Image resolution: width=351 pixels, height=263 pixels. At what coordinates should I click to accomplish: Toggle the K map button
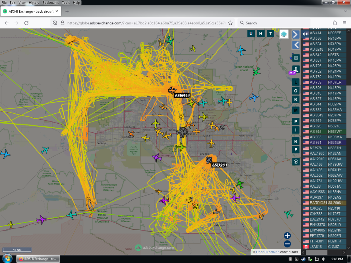tap(296, 99)
